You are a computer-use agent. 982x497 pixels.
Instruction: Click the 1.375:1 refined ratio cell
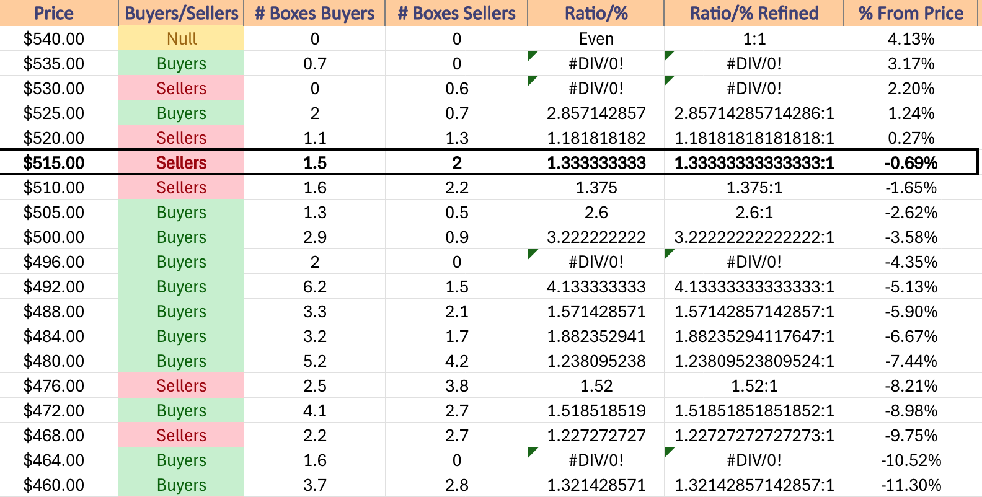point(754,187)
